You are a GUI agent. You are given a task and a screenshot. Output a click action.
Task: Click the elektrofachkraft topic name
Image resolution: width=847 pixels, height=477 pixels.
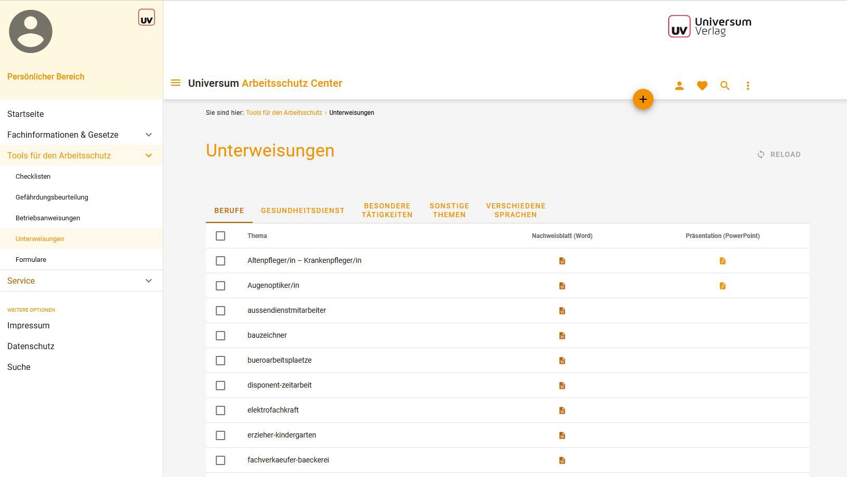(x=273, y=410)
